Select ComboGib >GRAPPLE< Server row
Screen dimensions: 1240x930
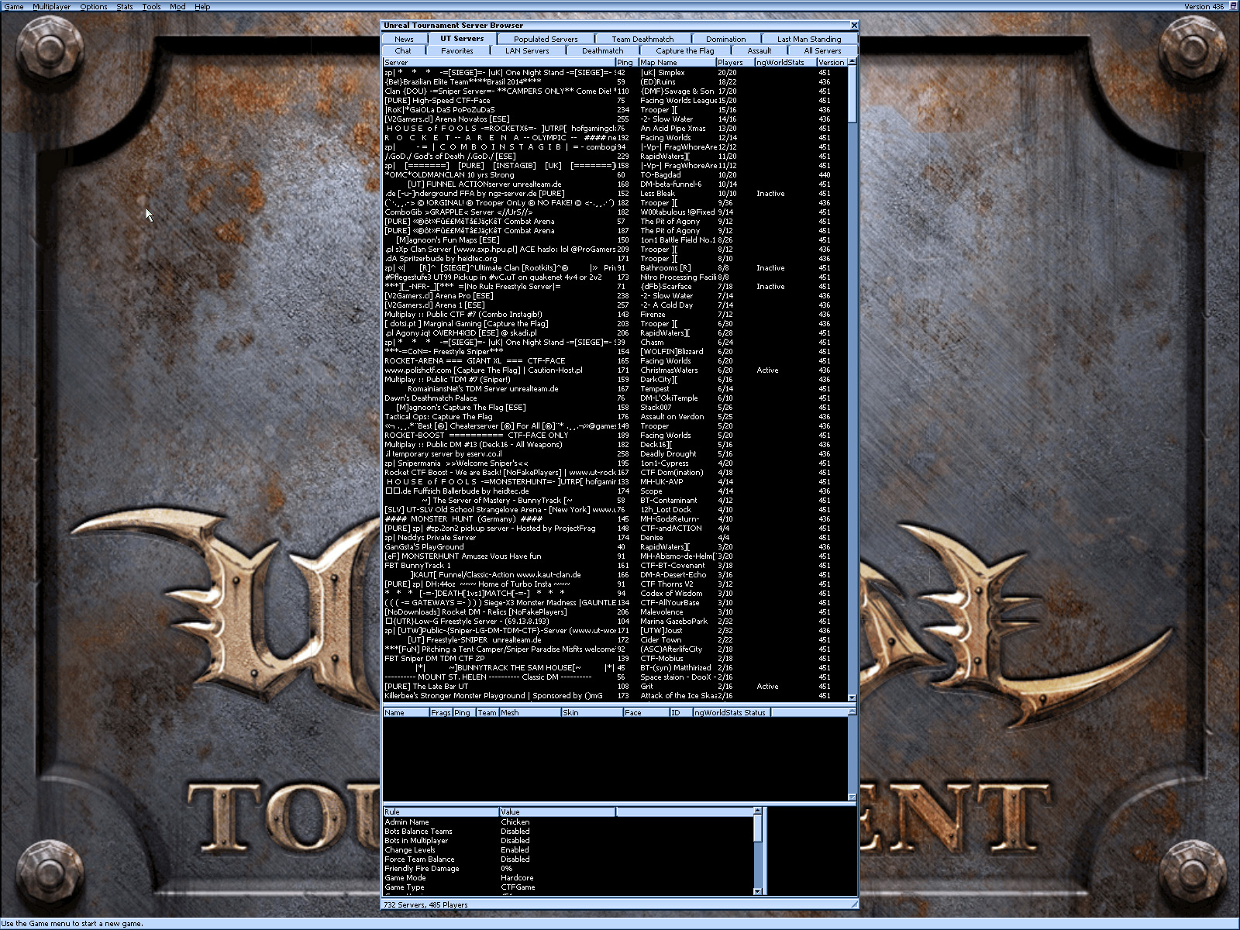point(615,212)
